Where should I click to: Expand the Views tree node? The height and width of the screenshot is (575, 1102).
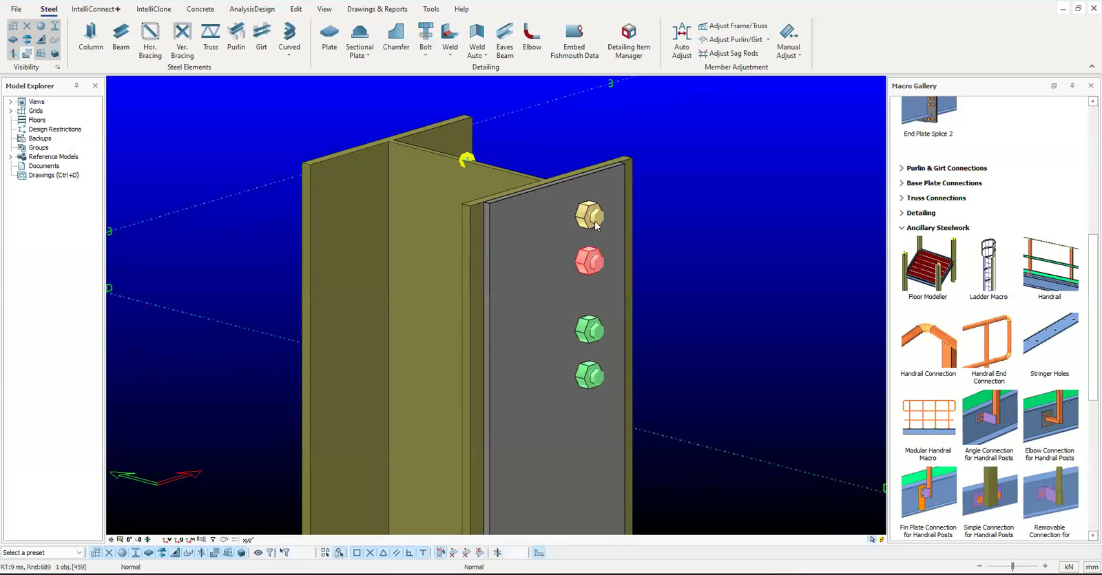tap(10, 101)
